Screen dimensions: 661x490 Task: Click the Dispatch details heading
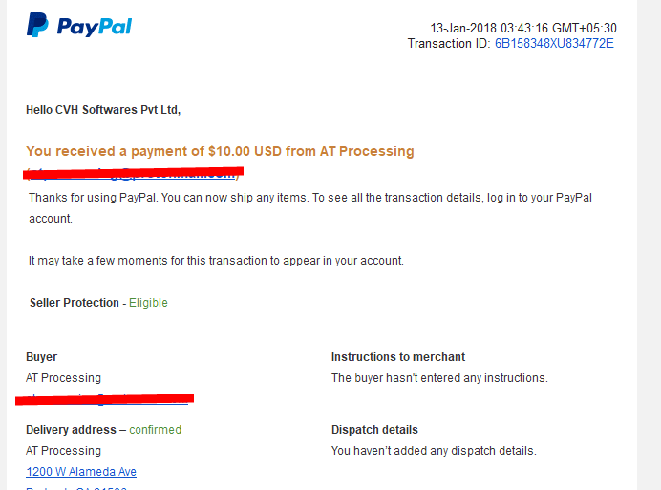click(x=374, y=430)
